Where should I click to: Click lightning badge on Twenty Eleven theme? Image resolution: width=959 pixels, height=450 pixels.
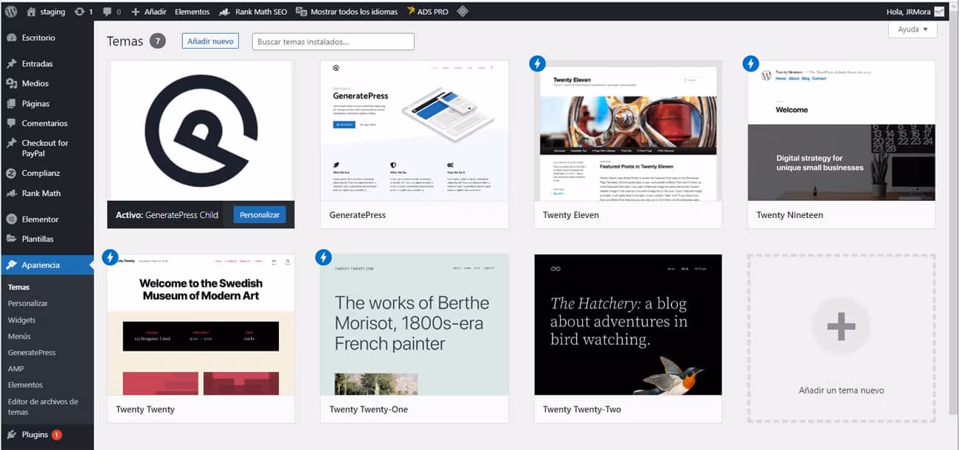(x=538, y=64)
